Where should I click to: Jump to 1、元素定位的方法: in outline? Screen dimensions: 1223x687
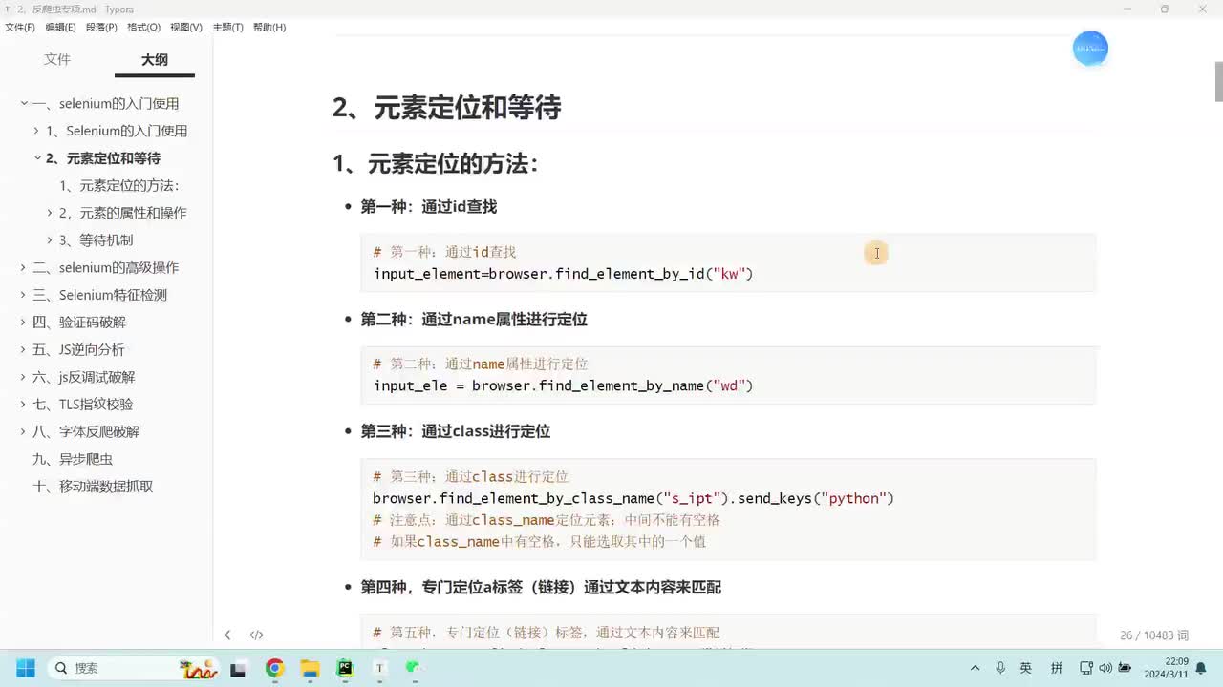pyautogui.click(x=119, y=185)
